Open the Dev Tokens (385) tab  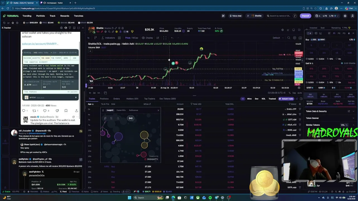pos(168,99)
